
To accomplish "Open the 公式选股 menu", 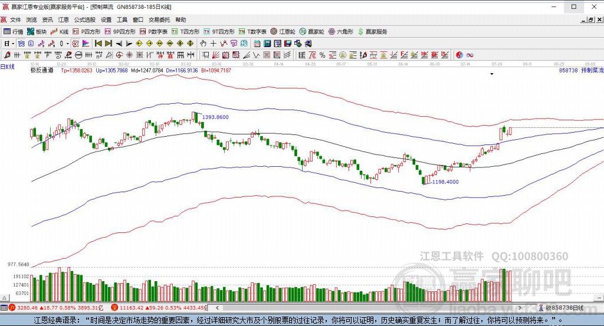I will tap(85, 19).
